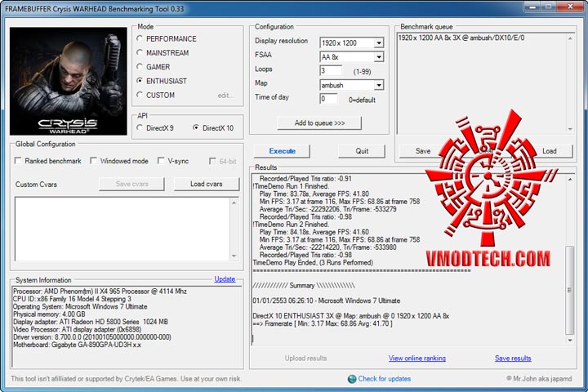
Task: Click the Physical memory 4.00 GB line
Action: (49, 314)
